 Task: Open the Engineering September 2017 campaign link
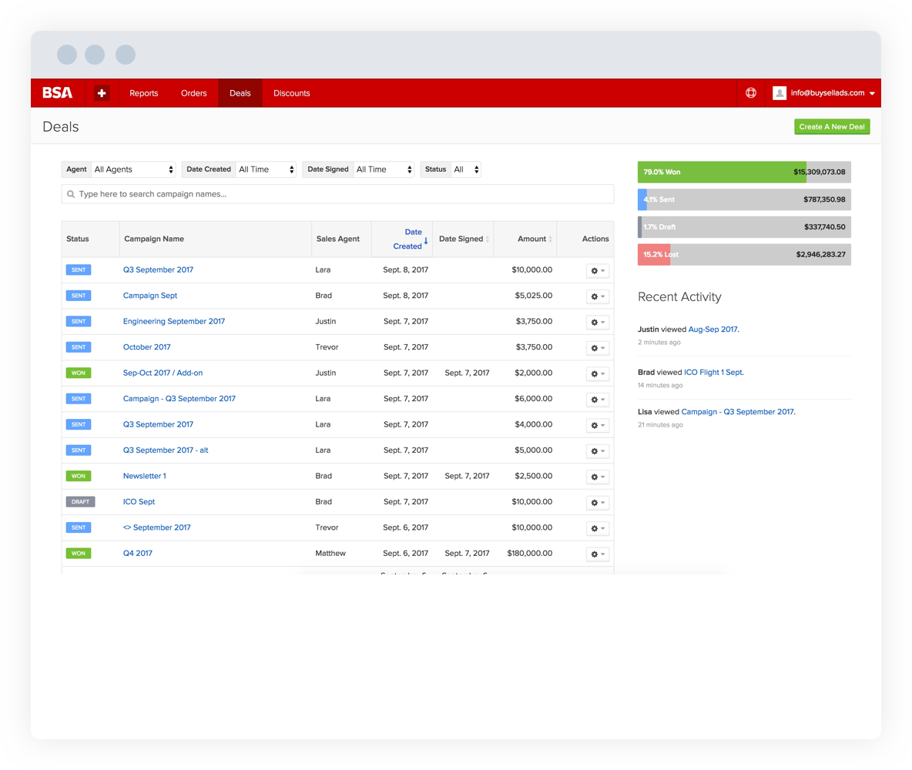pos(174,321)
